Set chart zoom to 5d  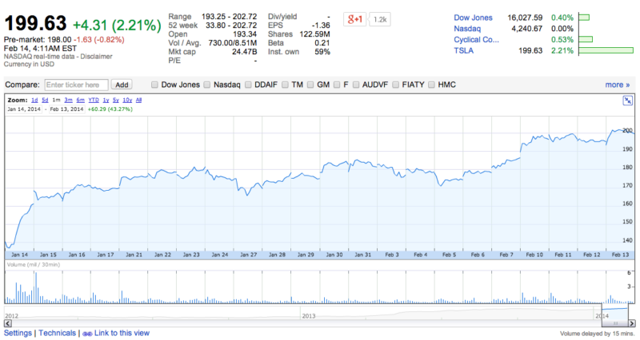coord(45,100)
